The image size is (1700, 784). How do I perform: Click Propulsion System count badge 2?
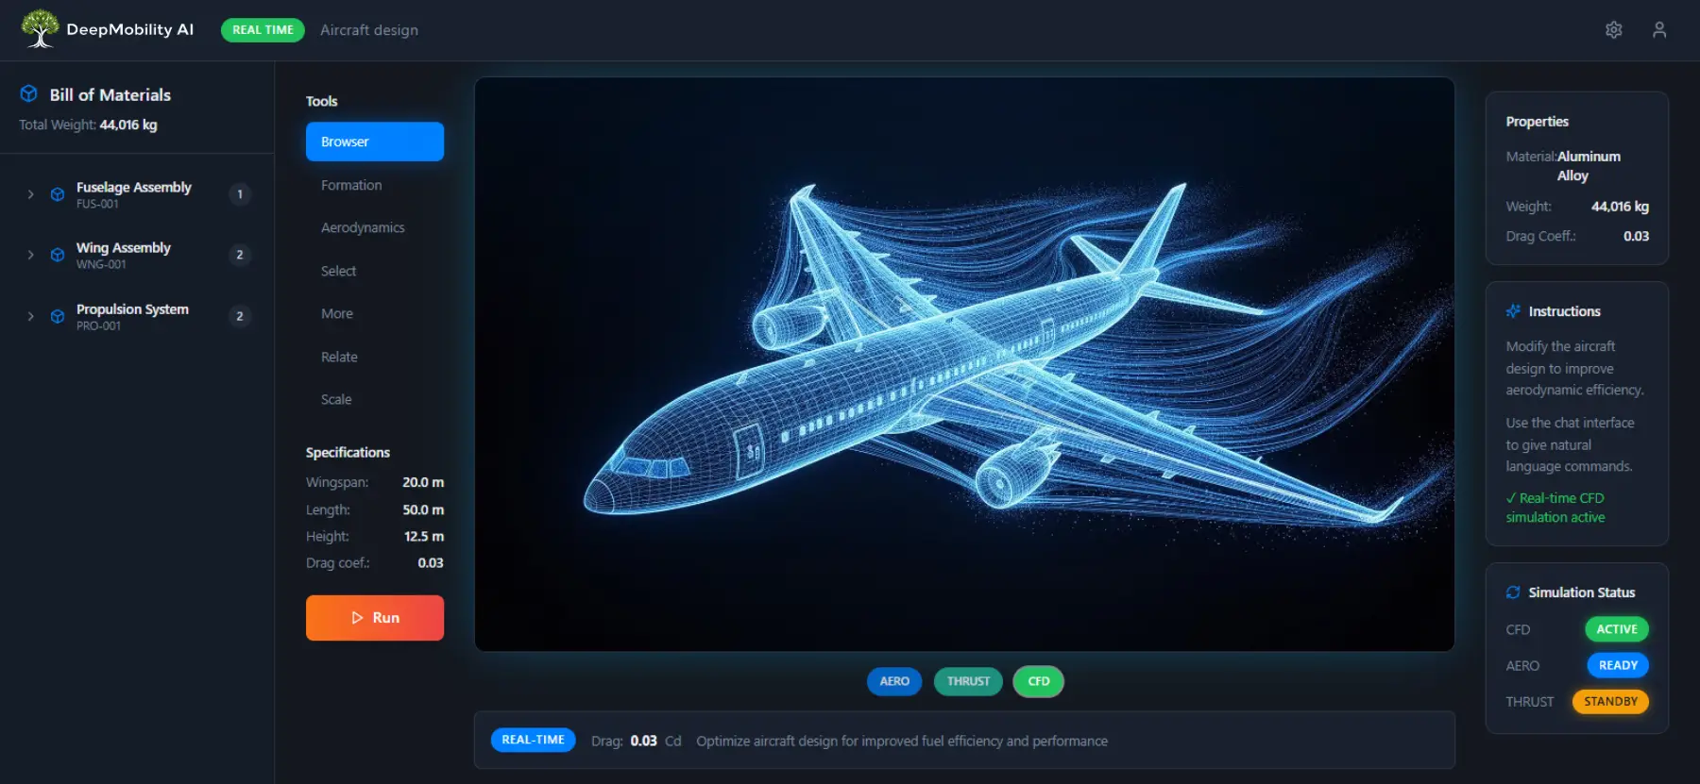240,316
